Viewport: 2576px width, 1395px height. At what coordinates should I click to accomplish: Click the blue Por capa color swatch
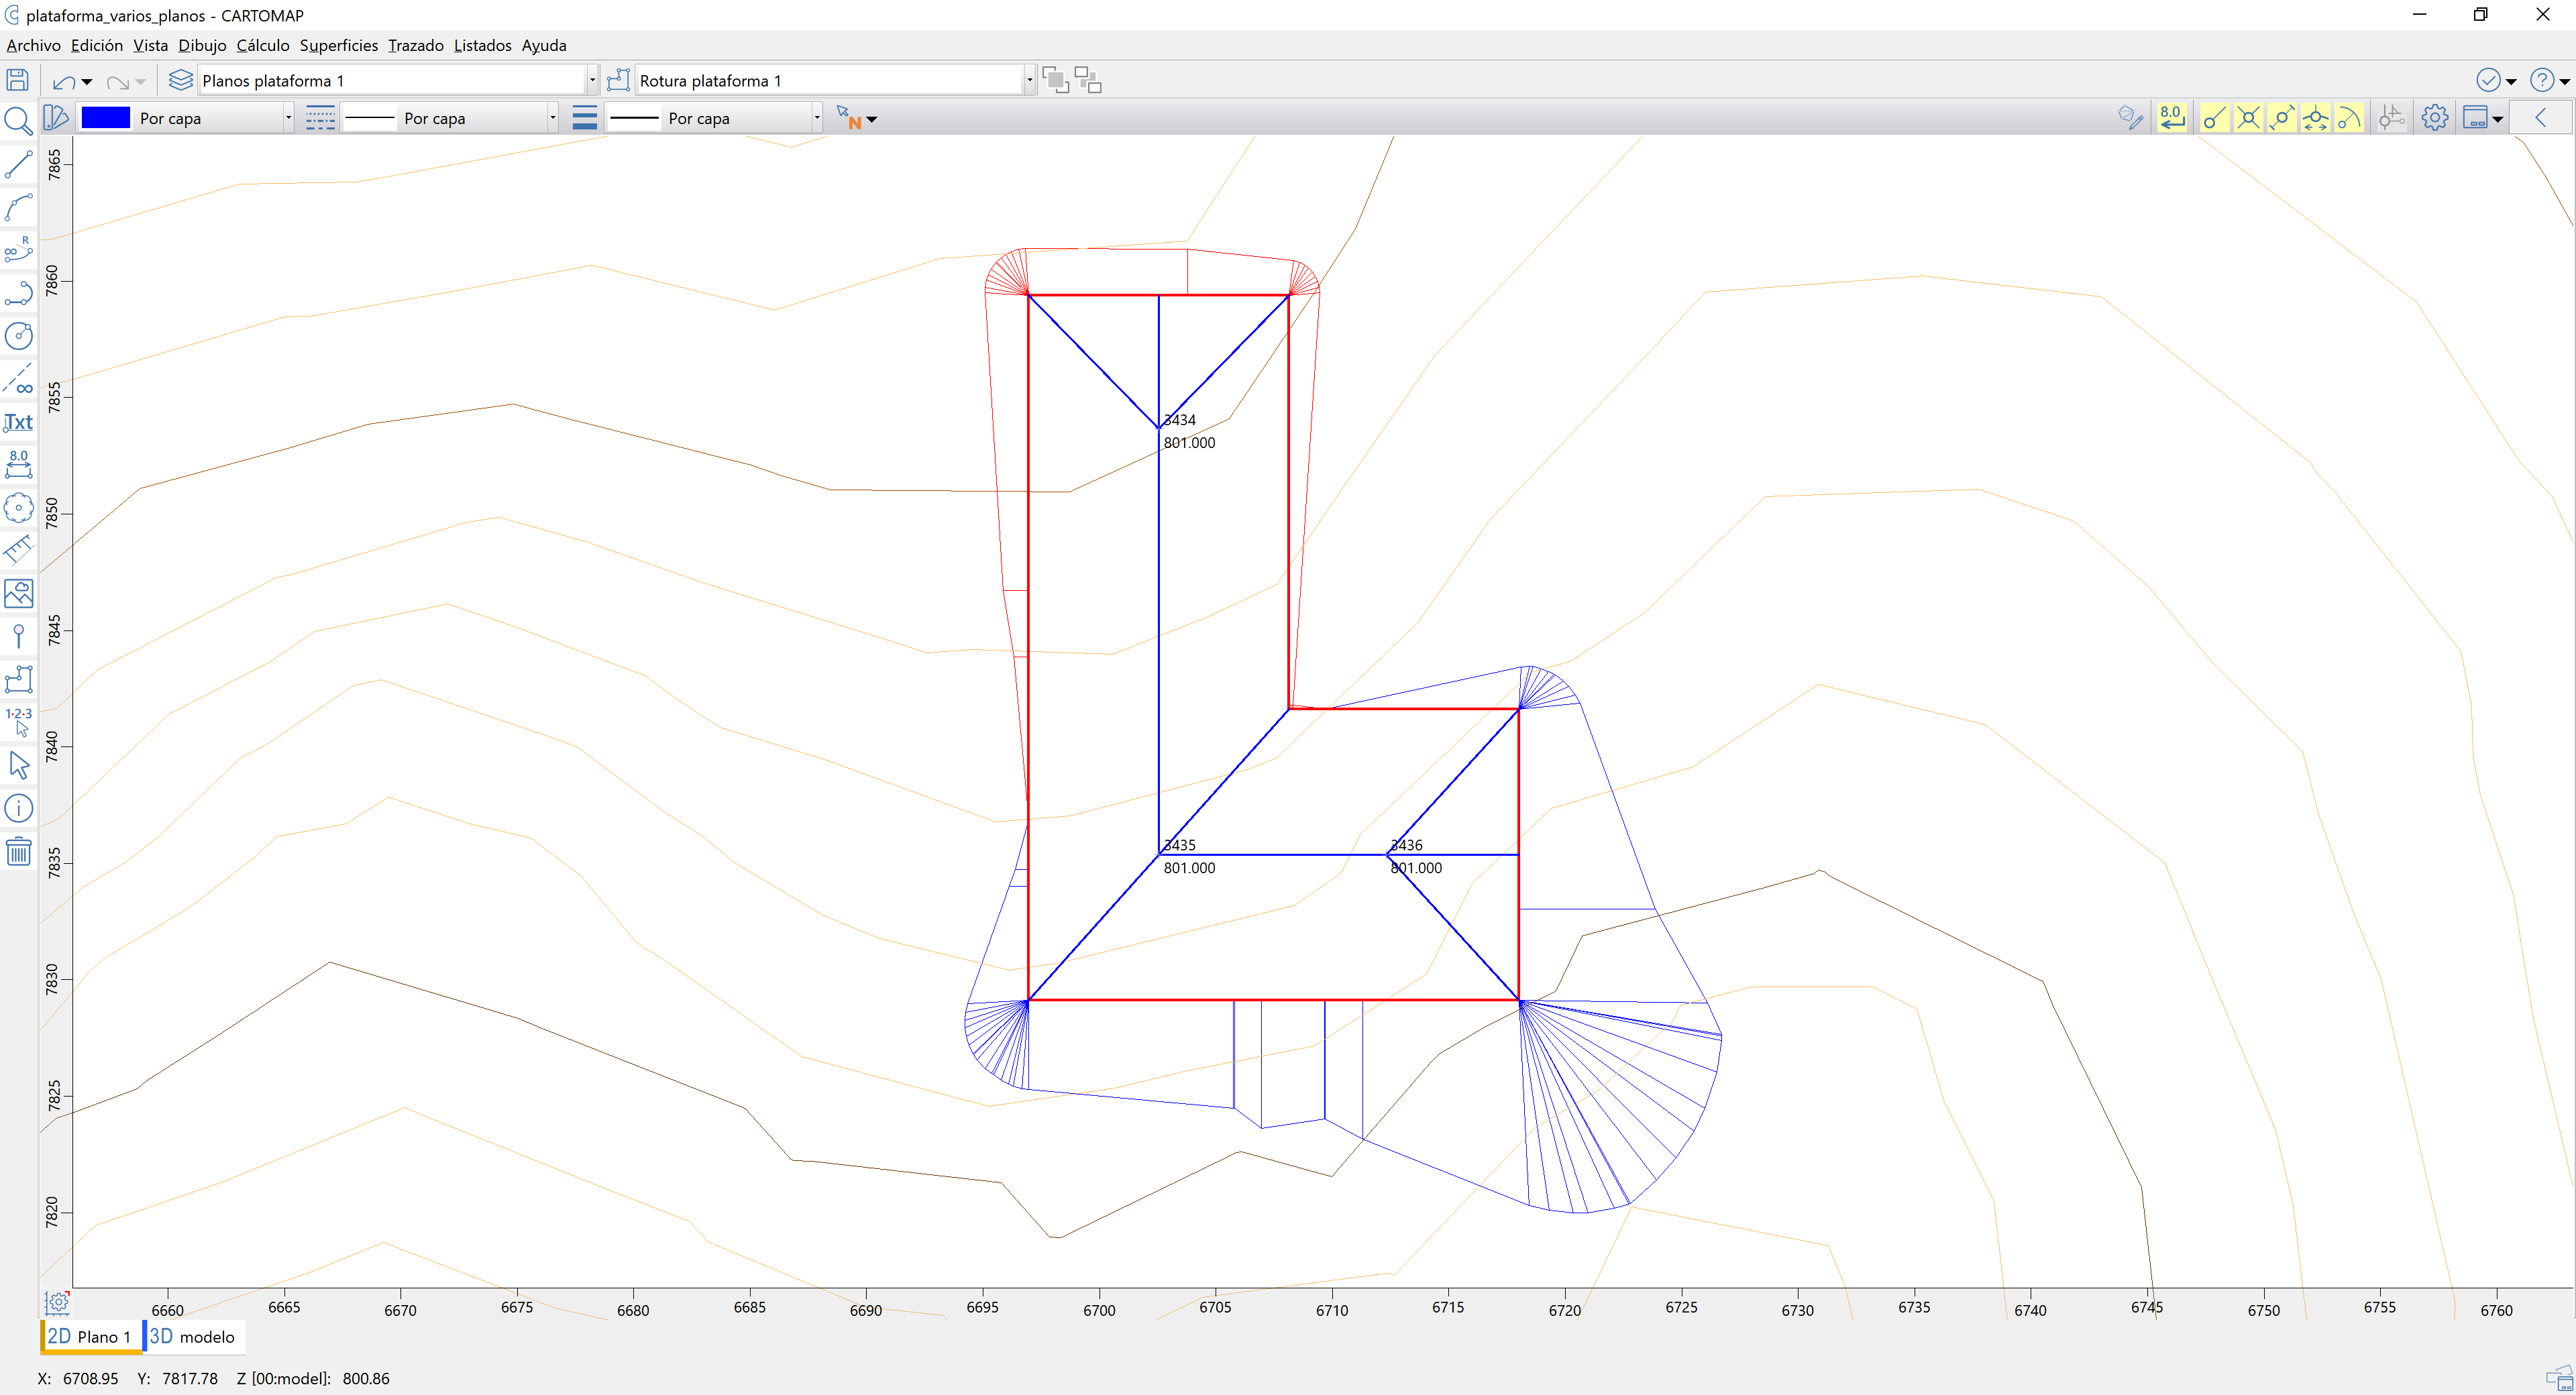point(105,117)
